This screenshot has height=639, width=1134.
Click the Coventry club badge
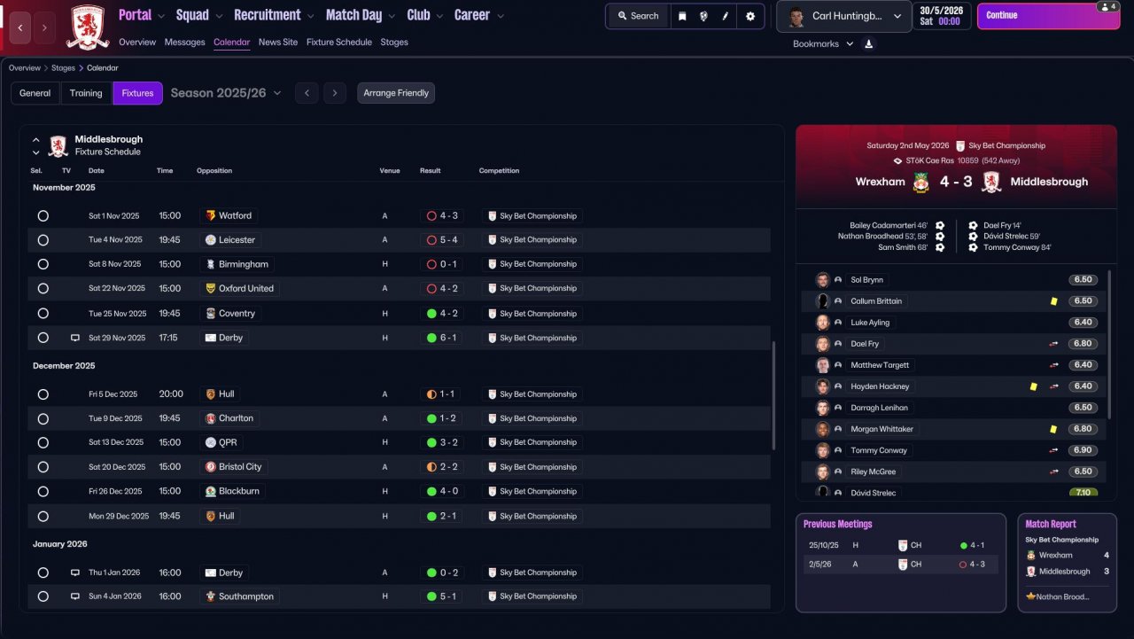coord(211,313)
